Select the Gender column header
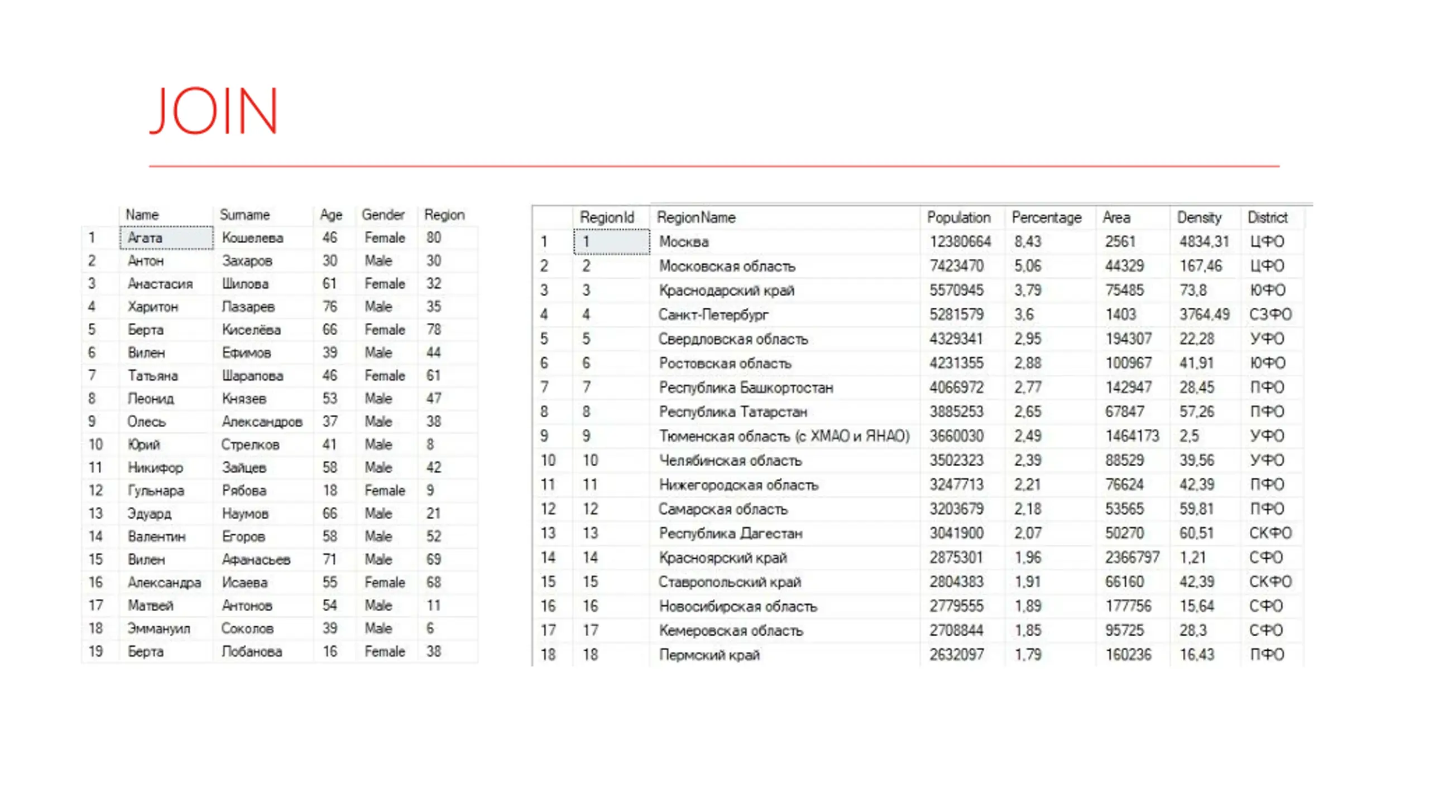1429x803 pixels. point(383,215)
